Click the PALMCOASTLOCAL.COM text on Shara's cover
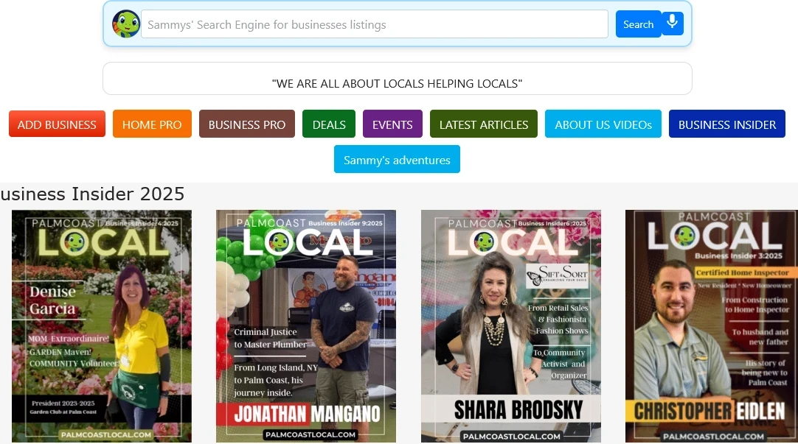The image size is (798, 444). tap(510, 435)
